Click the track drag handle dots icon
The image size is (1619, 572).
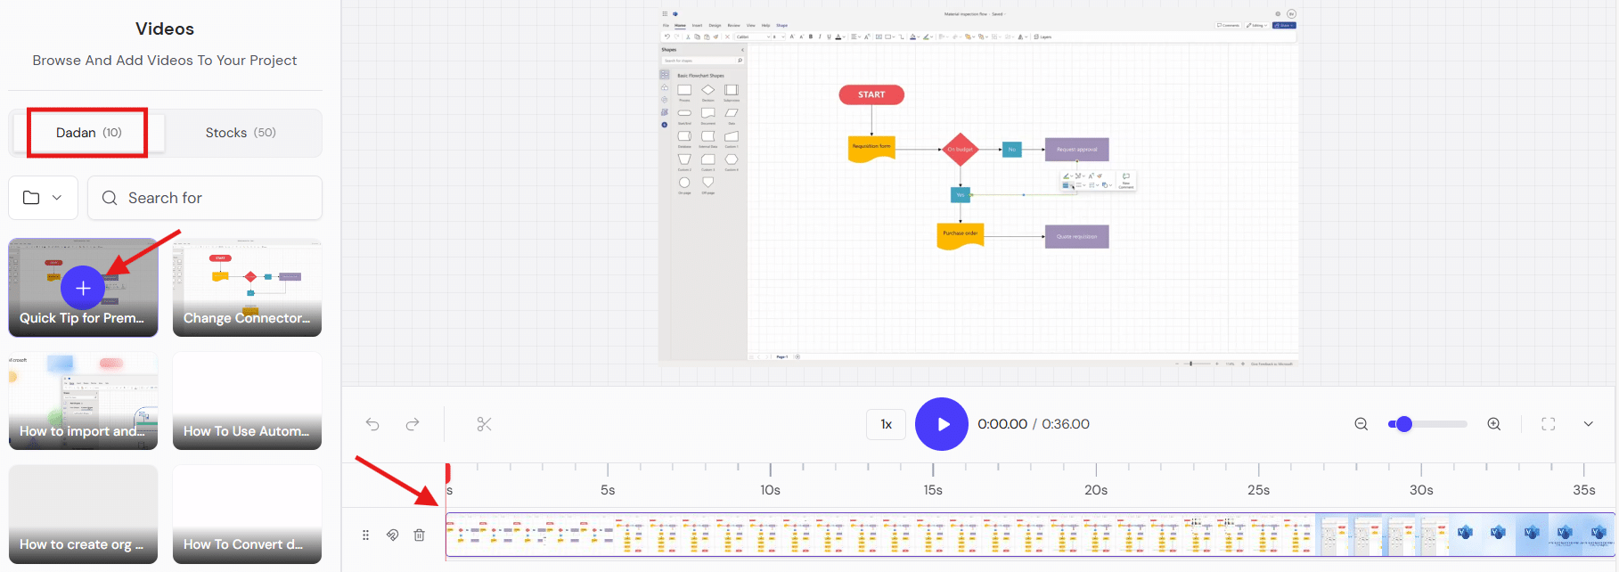[x=365, y=535]
